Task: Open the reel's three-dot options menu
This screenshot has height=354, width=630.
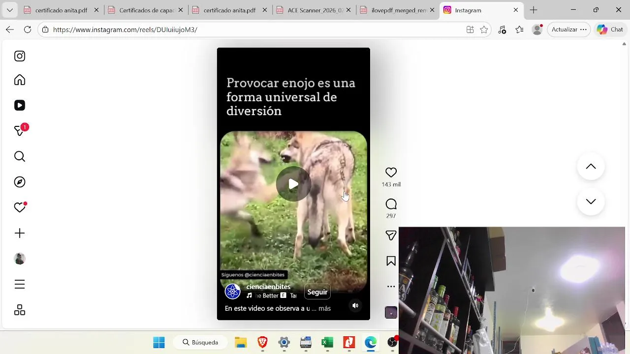Action: pyautogui.click(x=391, y=287)
